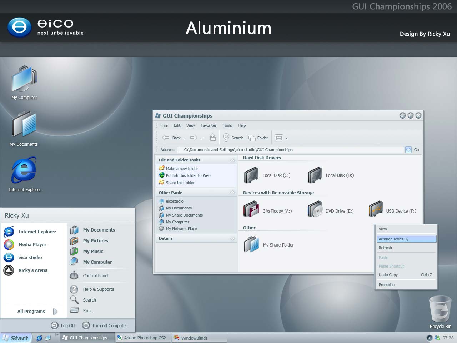This screenshot has width=457, height=343.
Task: Go up one folder level icon
Action: tap(212, 137)
